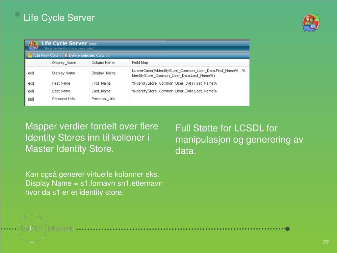337x253 pixels.
Task: Click the Delete selected Column trash icon
Action: [66, 55]
